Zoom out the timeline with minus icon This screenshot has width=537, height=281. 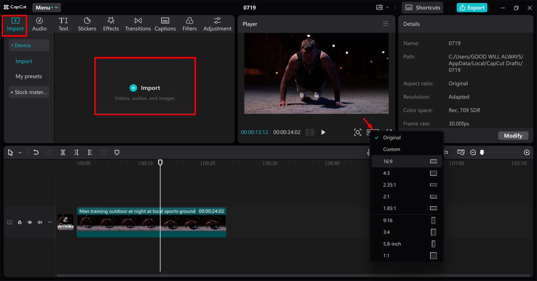click(x=473, y=152)
